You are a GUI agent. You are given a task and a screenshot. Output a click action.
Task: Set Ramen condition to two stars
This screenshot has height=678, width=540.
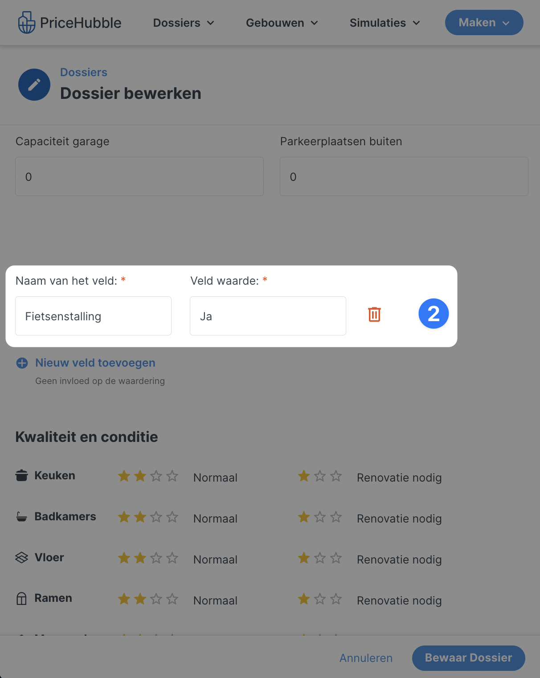click(320, 599)
